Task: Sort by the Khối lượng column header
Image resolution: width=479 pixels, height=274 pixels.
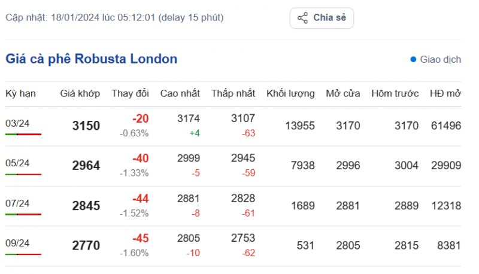Action: [290, 93]
